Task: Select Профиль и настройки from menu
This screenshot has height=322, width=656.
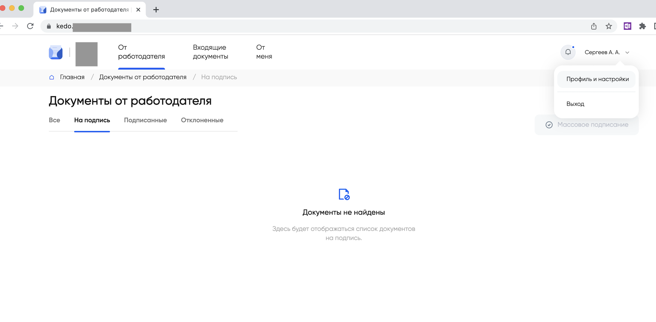Action: point(597,79)
